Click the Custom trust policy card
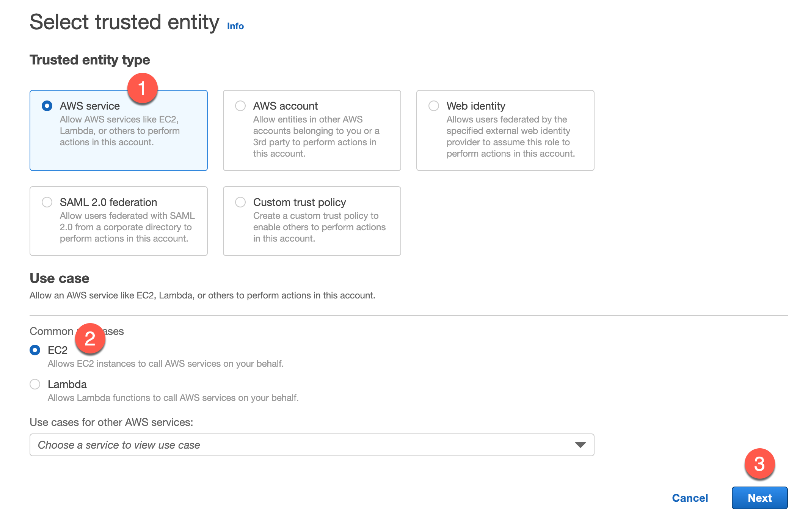Viewport: 797px width, 515px height. (311, 221)
